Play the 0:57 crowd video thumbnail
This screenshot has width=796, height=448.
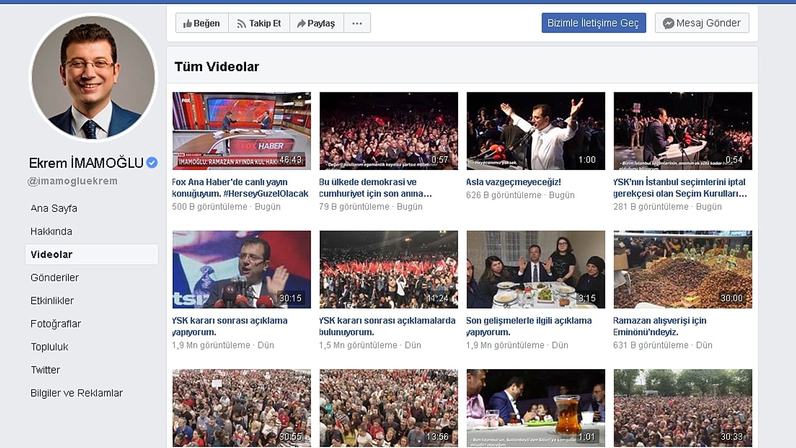click(x=389, y=131)
